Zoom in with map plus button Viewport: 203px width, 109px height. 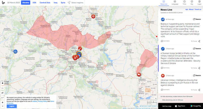(x=3, y=102)
